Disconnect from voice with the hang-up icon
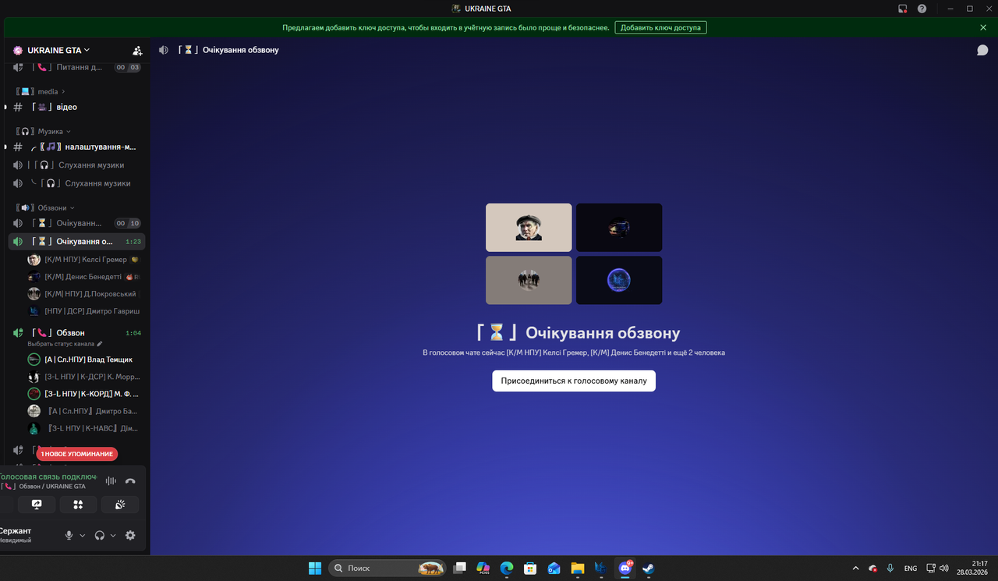The height and width of the screenshot is (581, 998). pyautogui.click(x=130, y=481)
